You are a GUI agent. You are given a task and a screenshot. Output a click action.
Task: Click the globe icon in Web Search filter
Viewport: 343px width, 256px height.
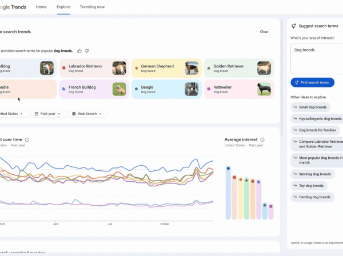[x=73, y=114]
